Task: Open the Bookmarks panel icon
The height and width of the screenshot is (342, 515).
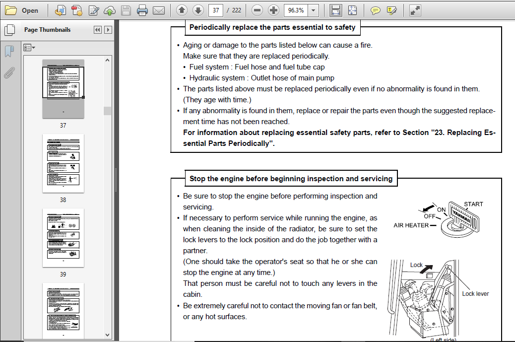Action: [9, 51]
